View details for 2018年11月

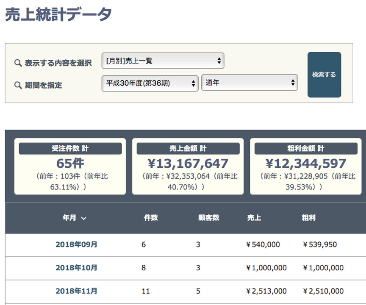(x=76, y=291)
